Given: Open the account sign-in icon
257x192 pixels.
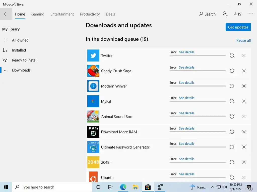Looking at the screenshot, I should (225, 14).
